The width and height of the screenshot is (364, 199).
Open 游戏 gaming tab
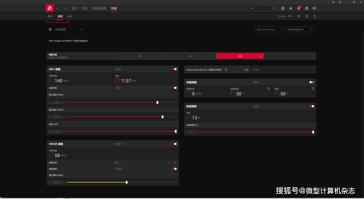(x=85, y=8)
